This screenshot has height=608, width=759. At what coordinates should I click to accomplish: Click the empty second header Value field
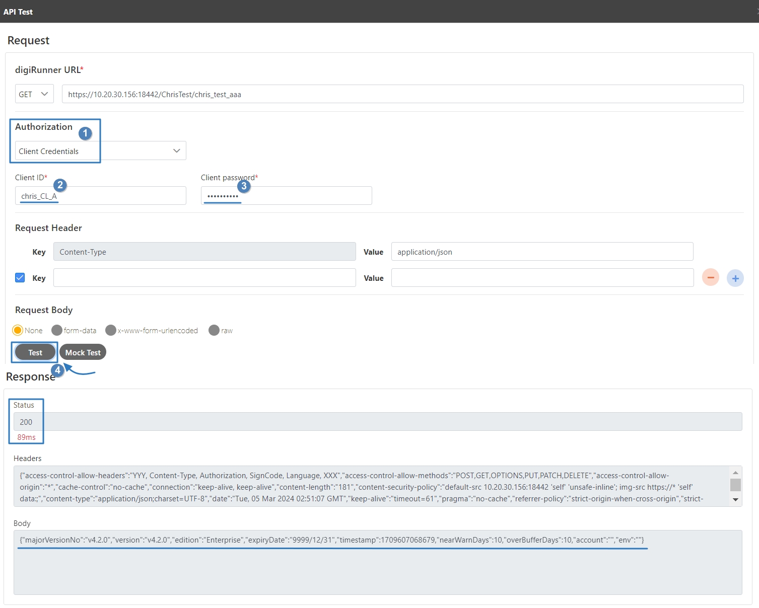(542, 278)
